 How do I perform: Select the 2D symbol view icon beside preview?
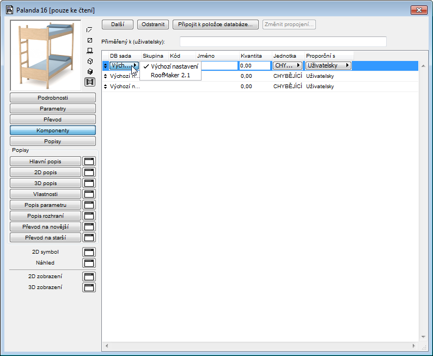pos(89,30)
